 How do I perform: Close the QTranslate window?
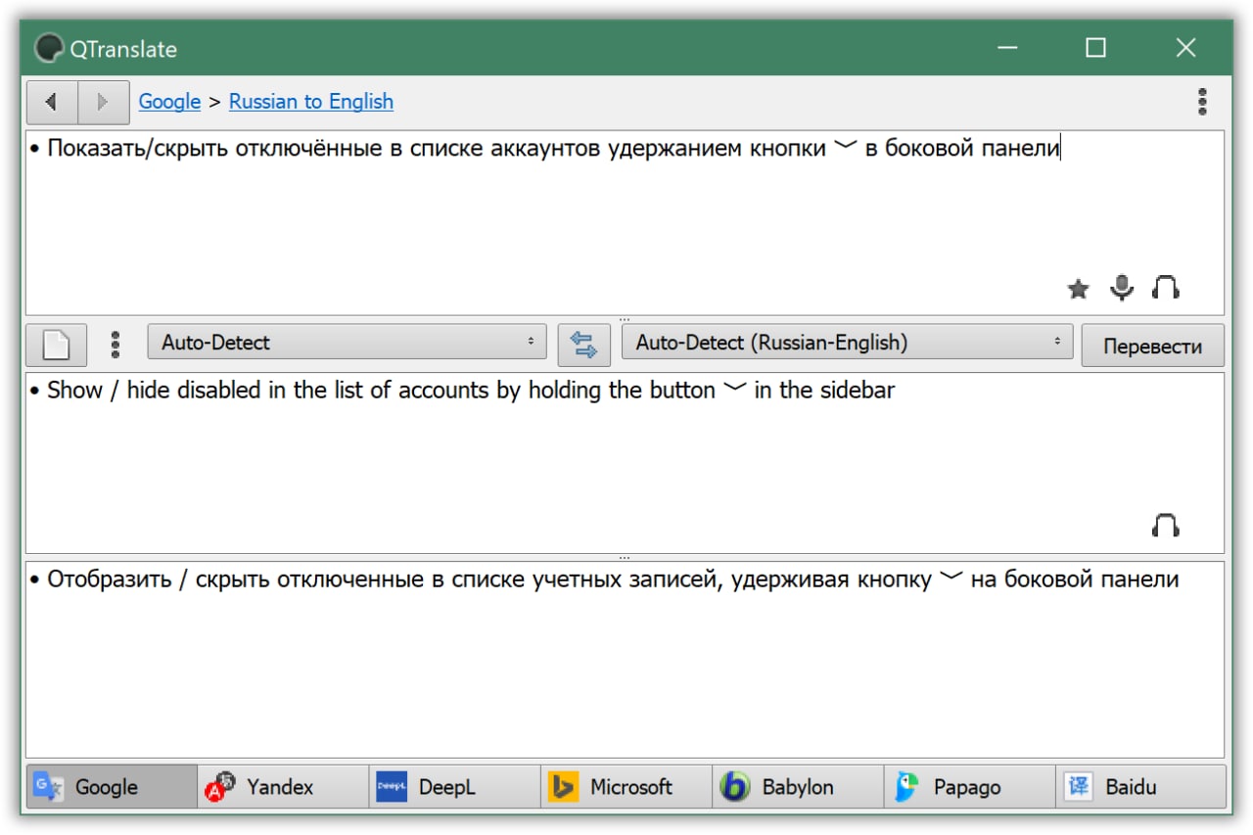pyautogui.click(x=1185, y=48)
